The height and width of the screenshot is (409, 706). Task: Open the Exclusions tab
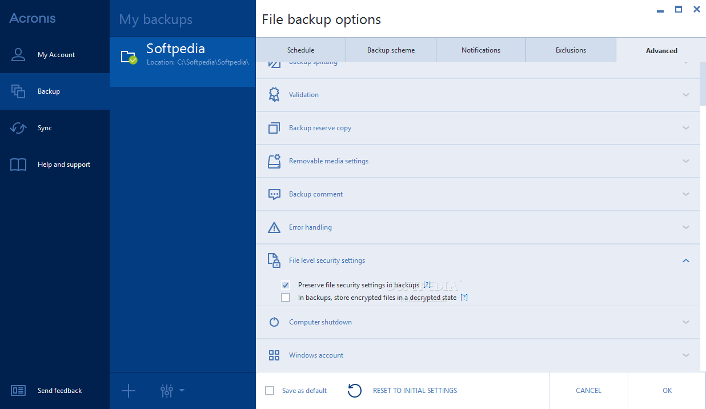571,50
